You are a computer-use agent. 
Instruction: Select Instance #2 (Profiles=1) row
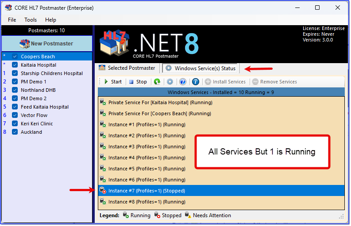(x=221, y=136)
